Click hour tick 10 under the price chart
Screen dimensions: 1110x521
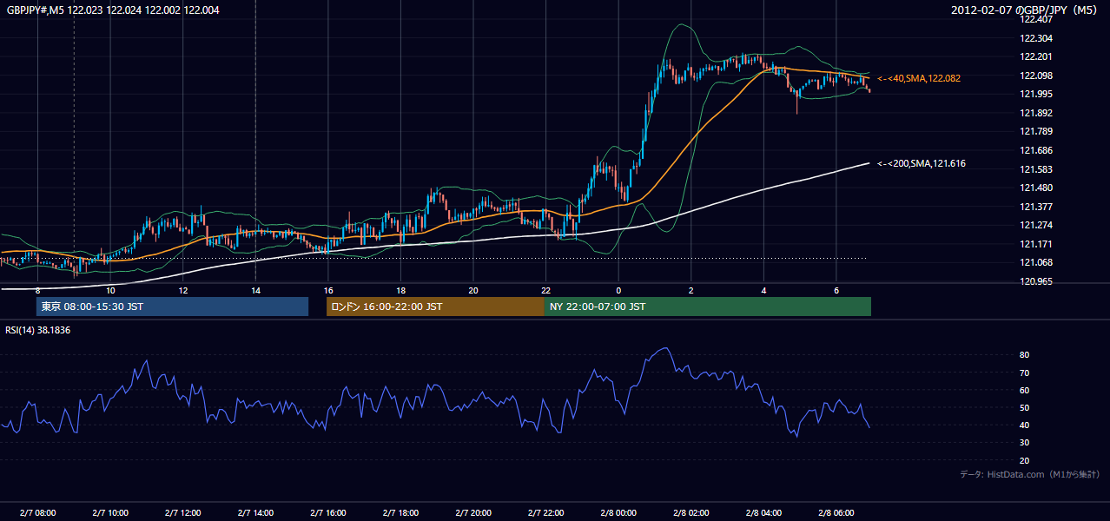coord(110,291)
